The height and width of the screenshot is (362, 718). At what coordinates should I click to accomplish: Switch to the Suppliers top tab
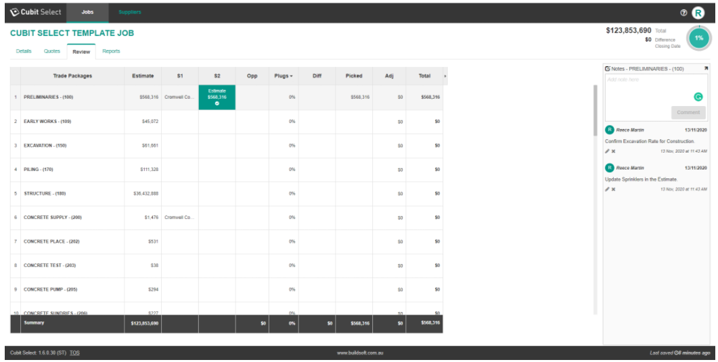130,12
